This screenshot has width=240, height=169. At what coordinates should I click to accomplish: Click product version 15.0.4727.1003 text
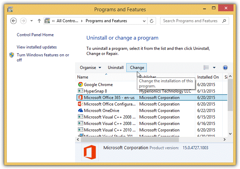tap(195, 148)
